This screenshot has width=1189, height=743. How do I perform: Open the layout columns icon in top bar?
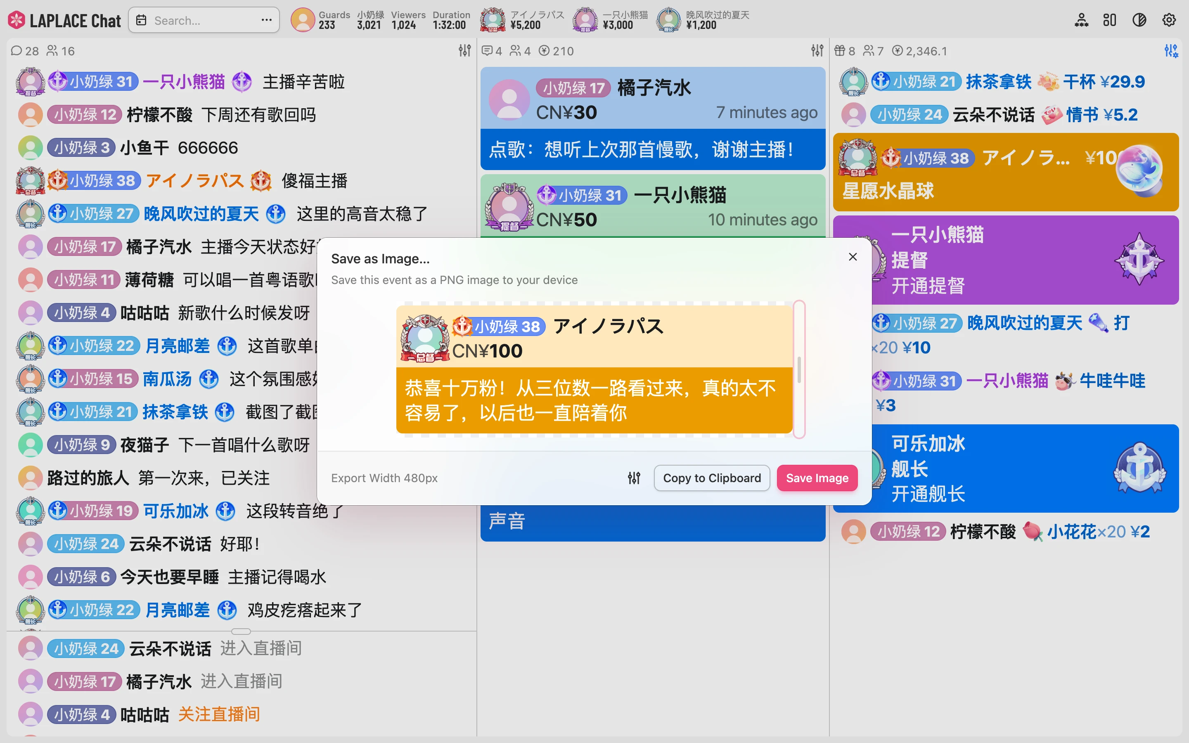pos(1109,20)
